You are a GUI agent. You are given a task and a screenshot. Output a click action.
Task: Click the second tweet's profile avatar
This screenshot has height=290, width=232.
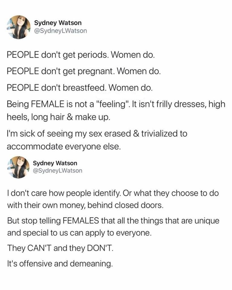pos(19,167)
